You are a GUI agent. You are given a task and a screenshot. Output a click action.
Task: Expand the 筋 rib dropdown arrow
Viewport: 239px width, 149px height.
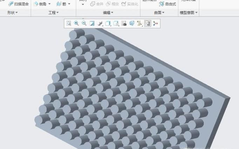(x=69, y=4)
